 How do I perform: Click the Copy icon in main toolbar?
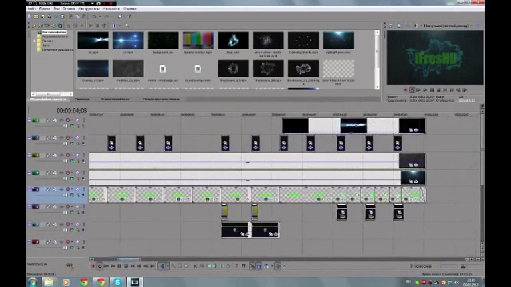[x=77, y=16]
